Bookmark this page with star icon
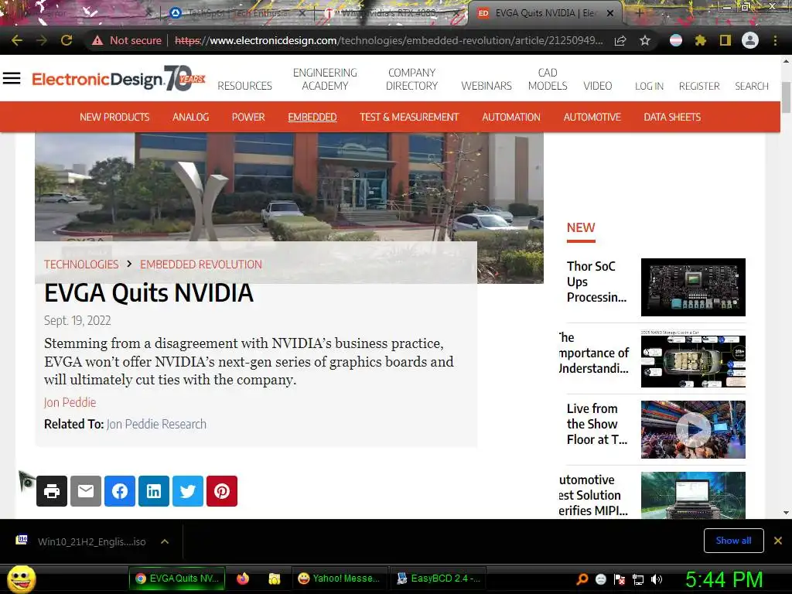 [644, 40]
